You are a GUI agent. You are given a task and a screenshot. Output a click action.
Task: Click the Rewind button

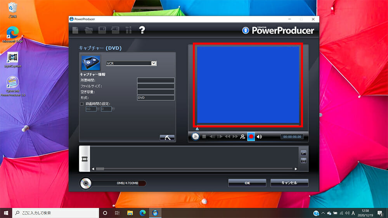(x=227, y=137)
